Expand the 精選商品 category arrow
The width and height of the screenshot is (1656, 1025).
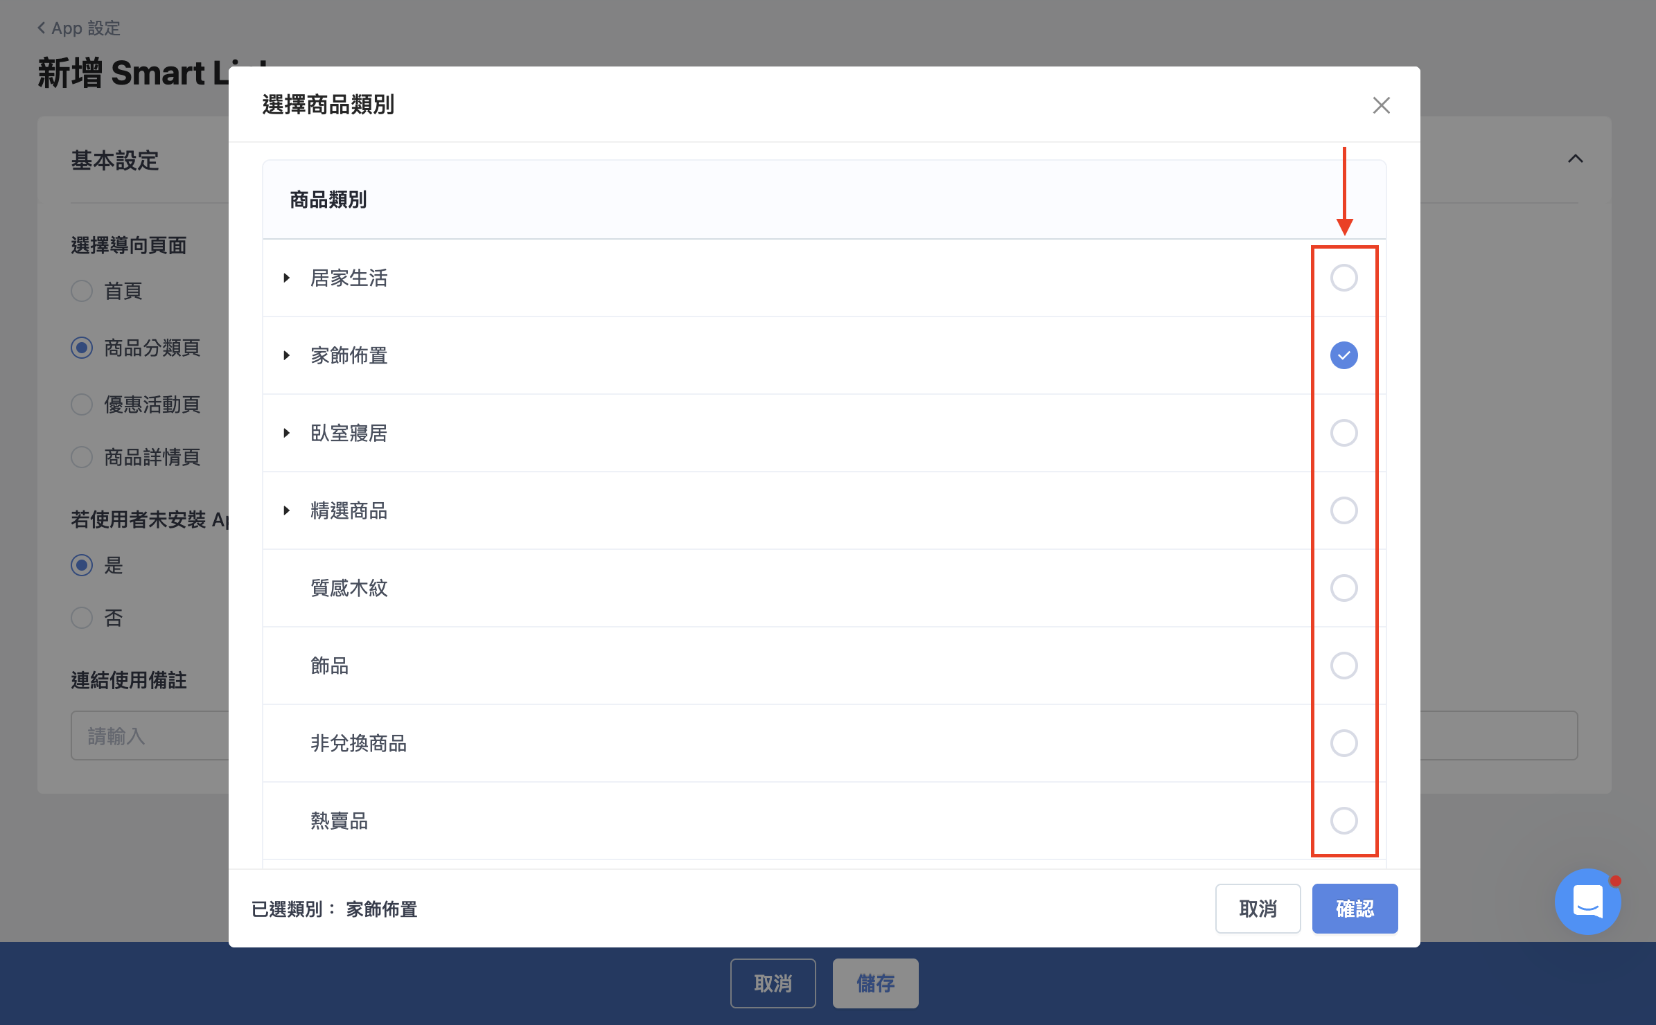pos(286,510)
